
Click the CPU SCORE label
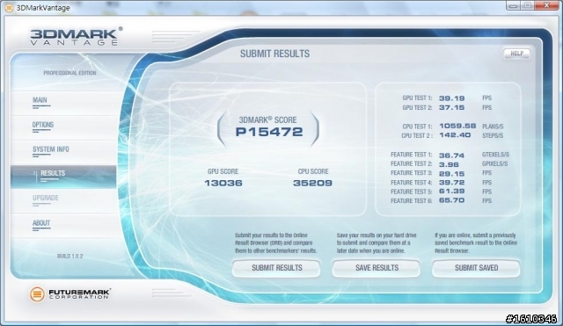coord(313,171)
